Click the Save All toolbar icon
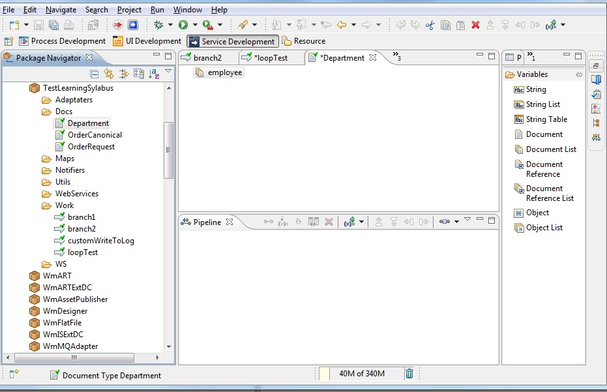 [x=54, y=25]
